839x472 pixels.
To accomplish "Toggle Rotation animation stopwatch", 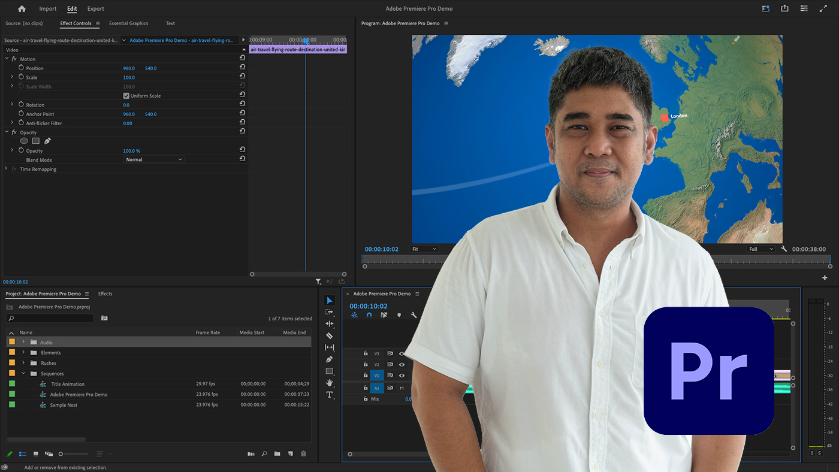I will 21,105.
